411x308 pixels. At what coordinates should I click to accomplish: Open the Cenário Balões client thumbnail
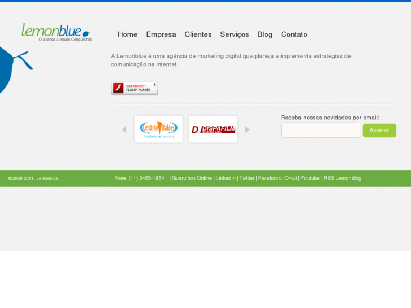(159, 129)
